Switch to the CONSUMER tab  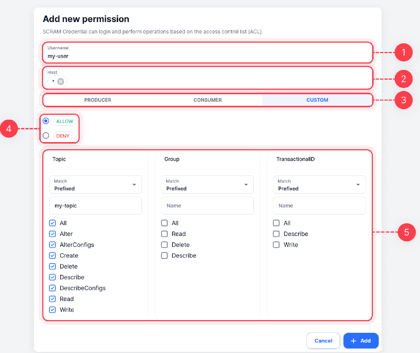(x=208, y=100)
